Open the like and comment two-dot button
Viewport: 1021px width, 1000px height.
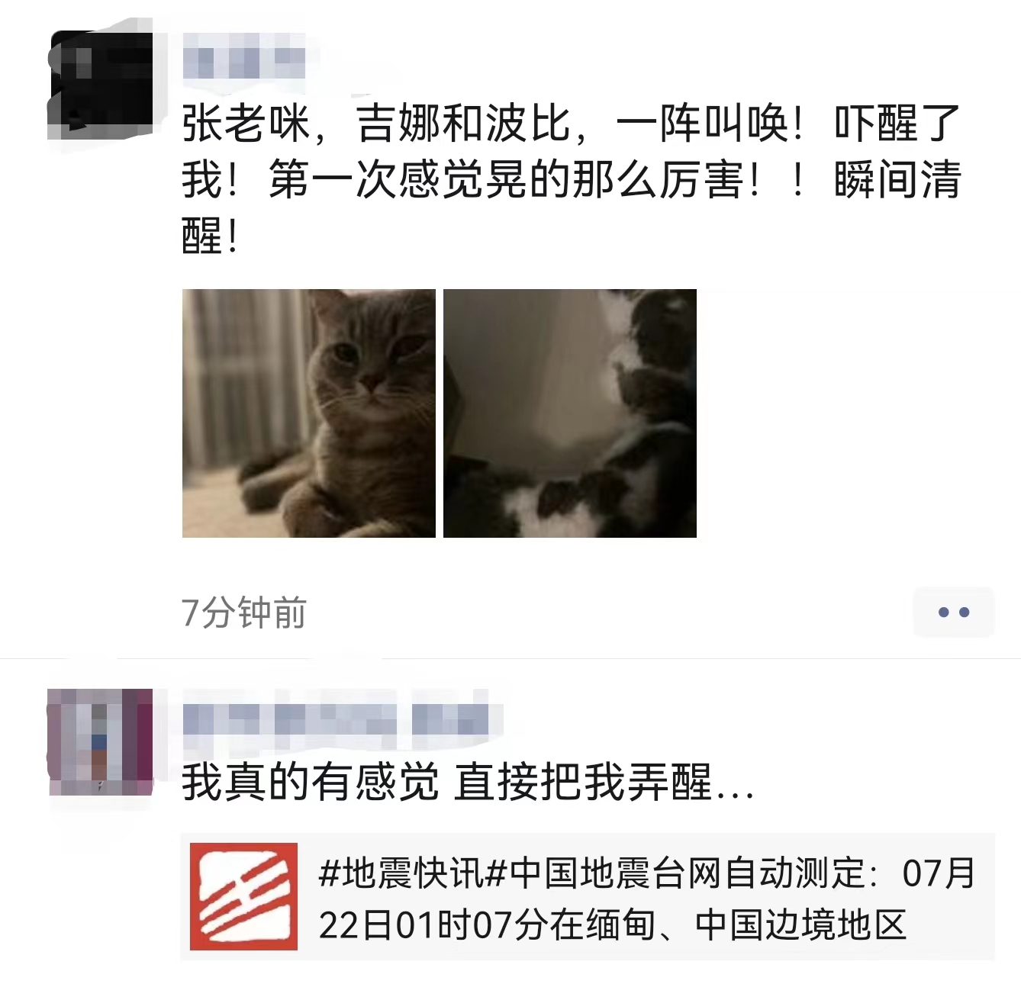[953, 612]
